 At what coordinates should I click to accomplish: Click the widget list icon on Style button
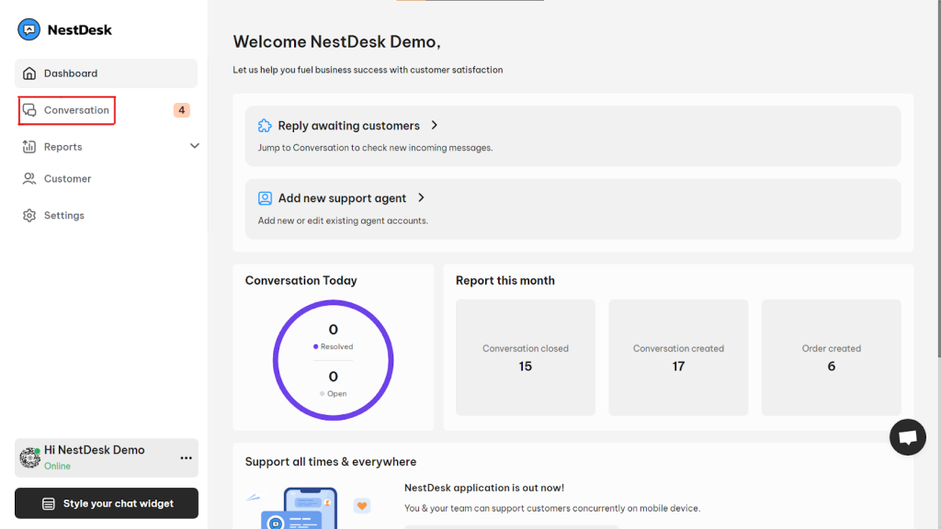pos(49,504)
